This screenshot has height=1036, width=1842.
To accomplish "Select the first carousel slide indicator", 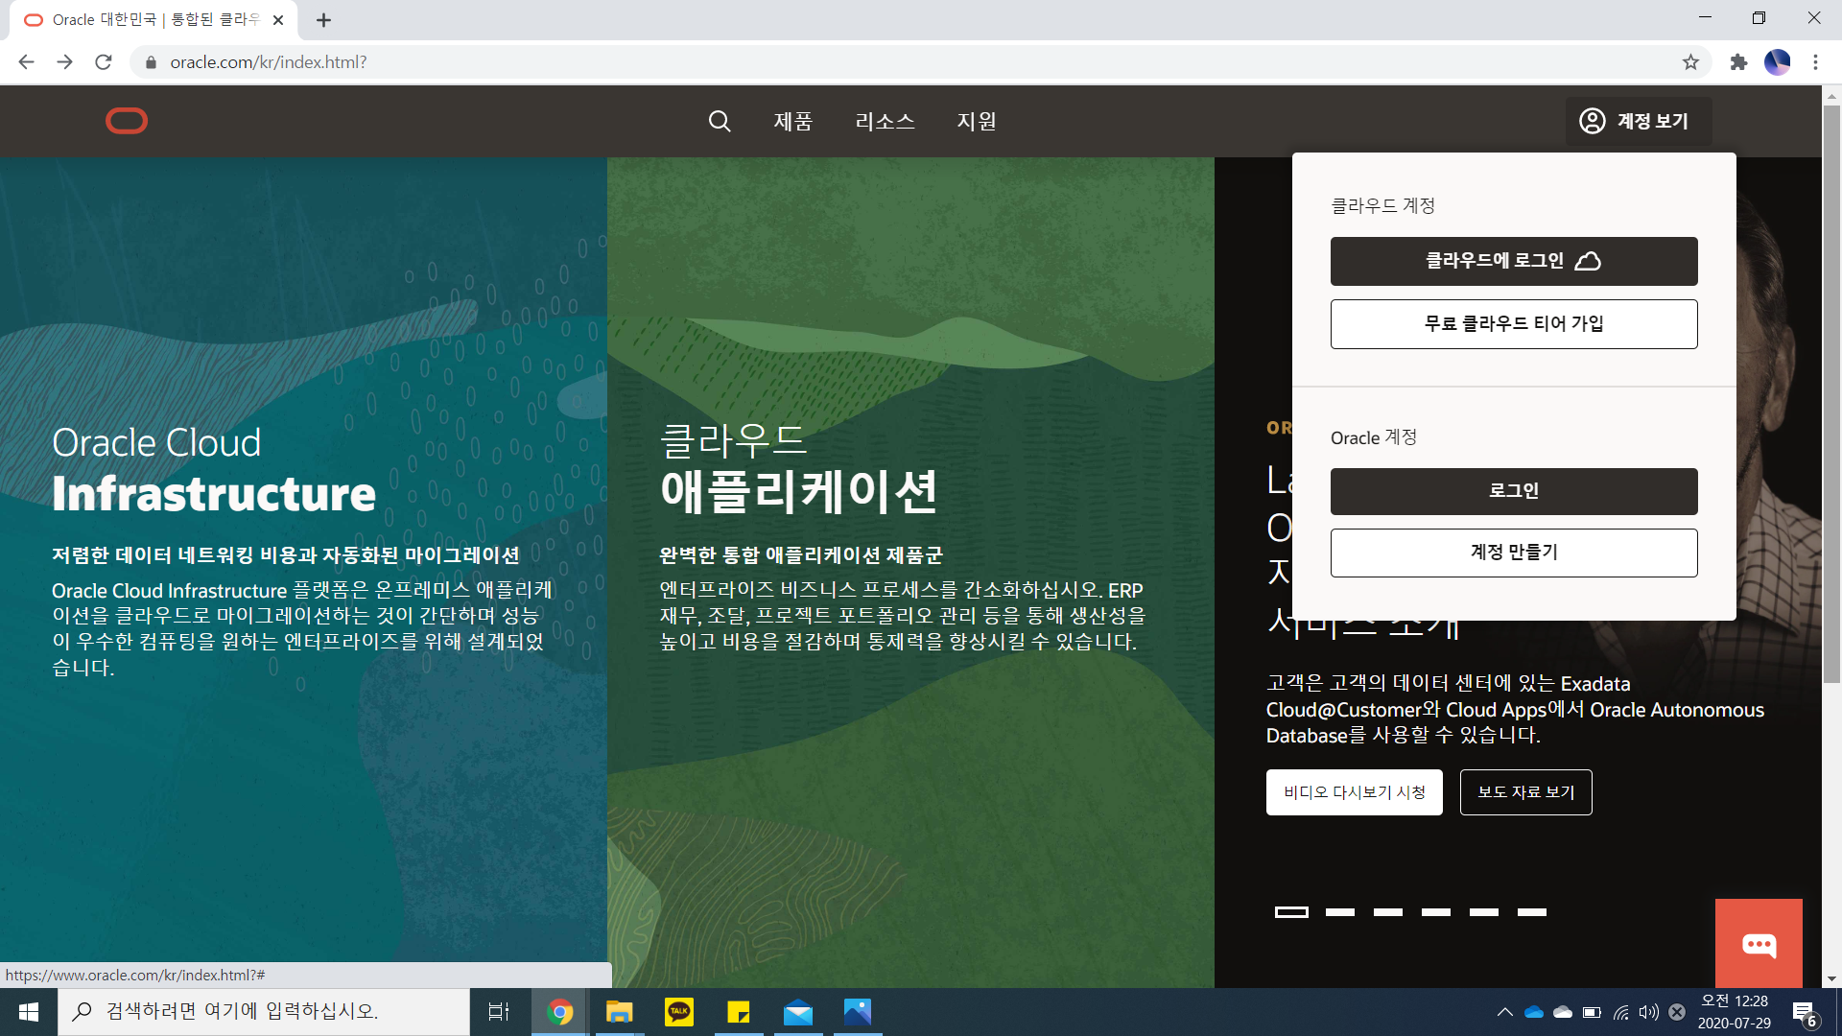I will [1291, 912].
